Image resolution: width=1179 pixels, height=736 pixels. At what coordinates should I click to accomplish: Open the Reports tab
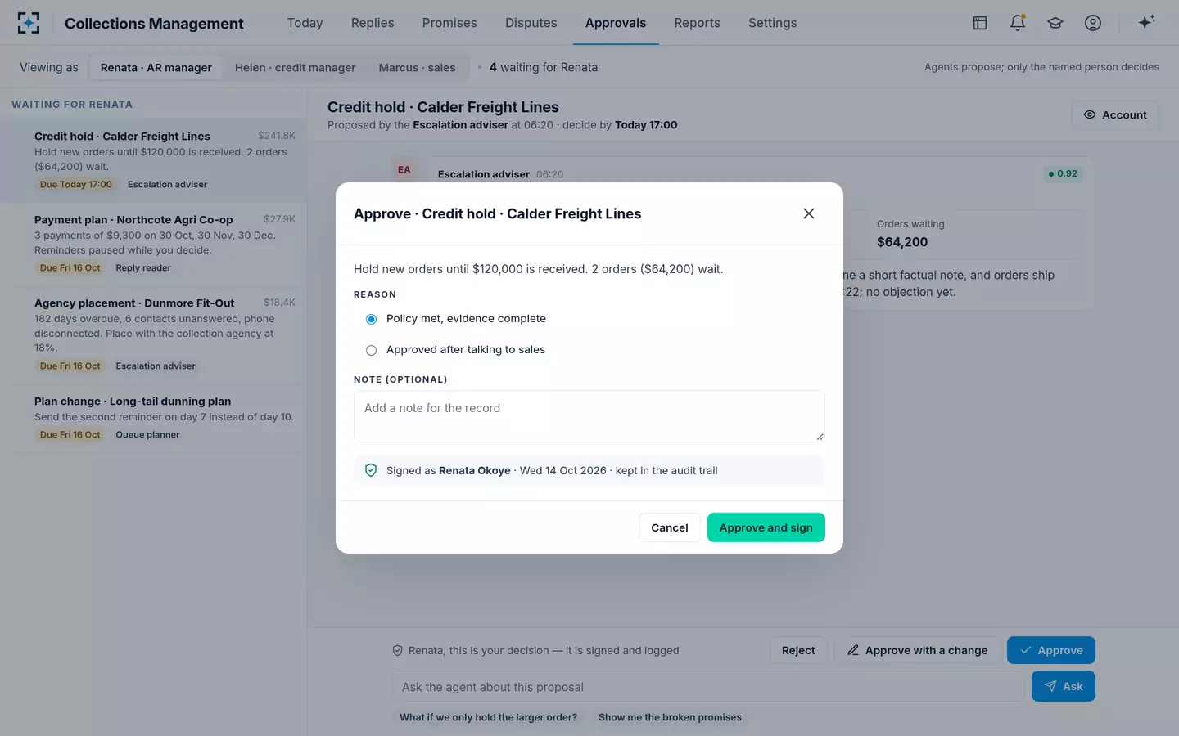(697, 23)
